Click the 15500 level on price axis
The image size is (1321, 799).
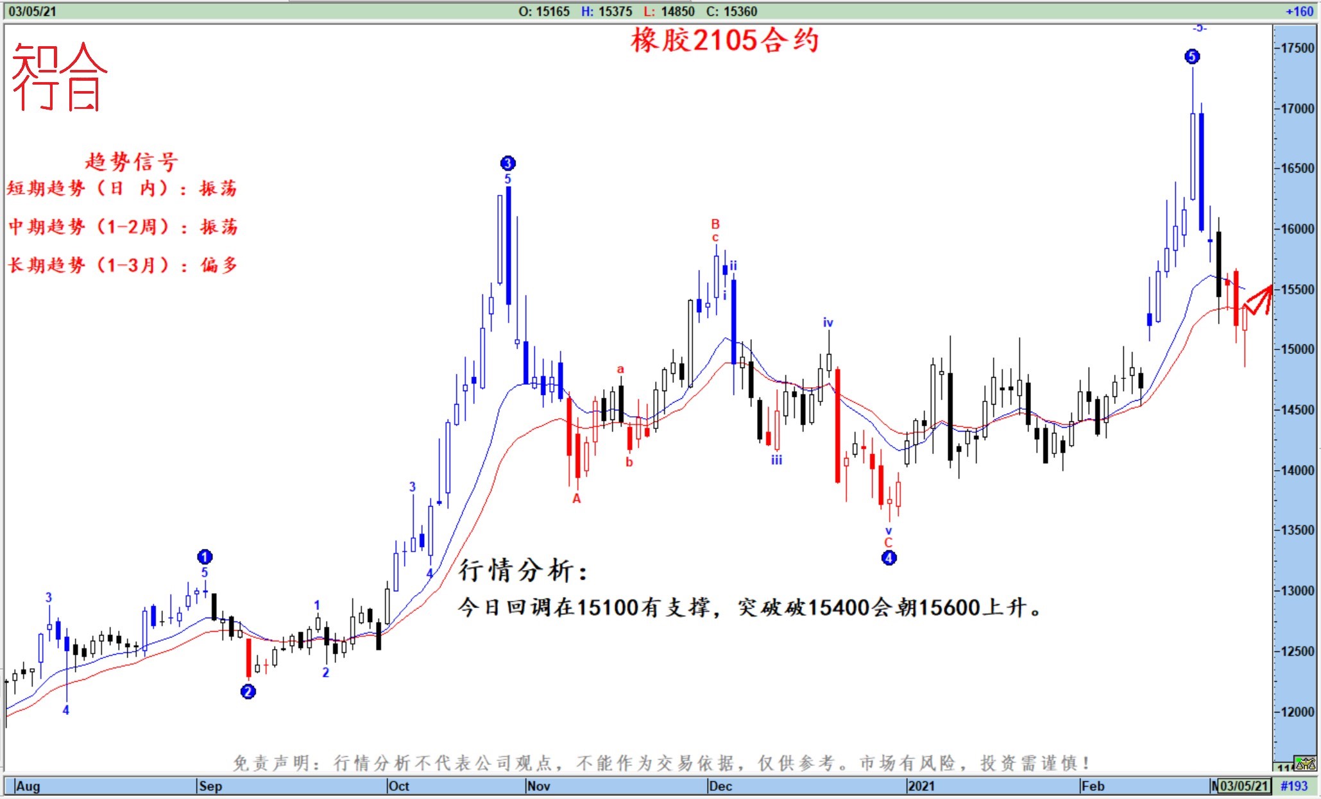pos(1297,289)
